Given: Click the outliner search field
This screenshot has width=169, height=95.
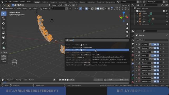Looking at the screenshot, I should tap(151, 5).
